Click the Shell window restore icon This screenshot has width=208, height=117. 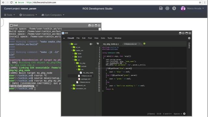(89, 25)
